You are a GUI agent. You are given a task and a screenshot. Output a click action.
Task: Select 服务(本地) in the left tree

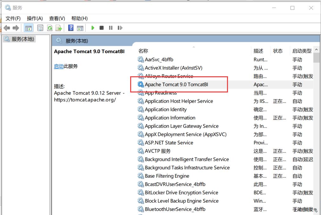23,39
